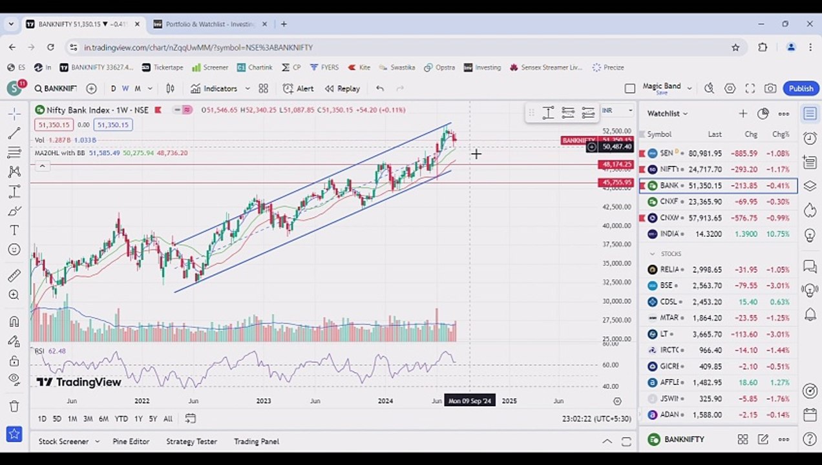The image size is (822, 465).
Task: Click the compare or add symbol plus
Action: pyautogui.click(x=91, y=88)
